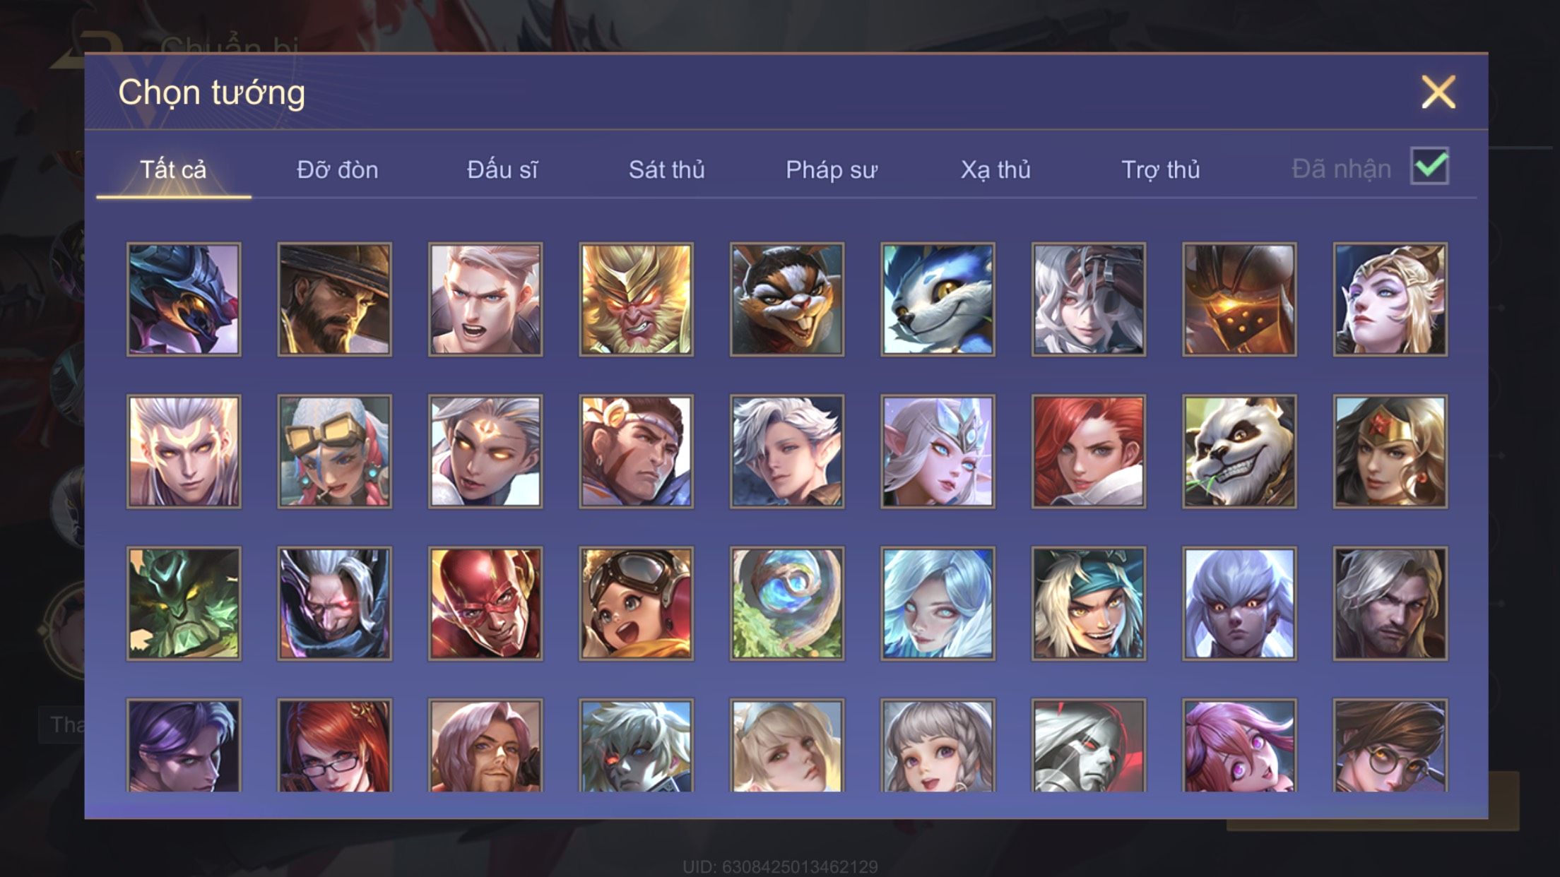Open the Đấu sĩ tab
This screenshot has width=1560, height=877.
[x=502, y=169]
